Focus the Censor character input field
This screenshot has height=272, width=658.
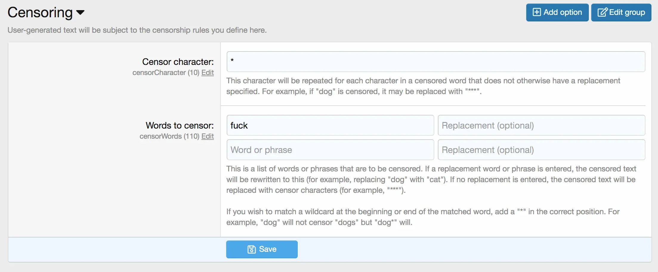(436, 62)
